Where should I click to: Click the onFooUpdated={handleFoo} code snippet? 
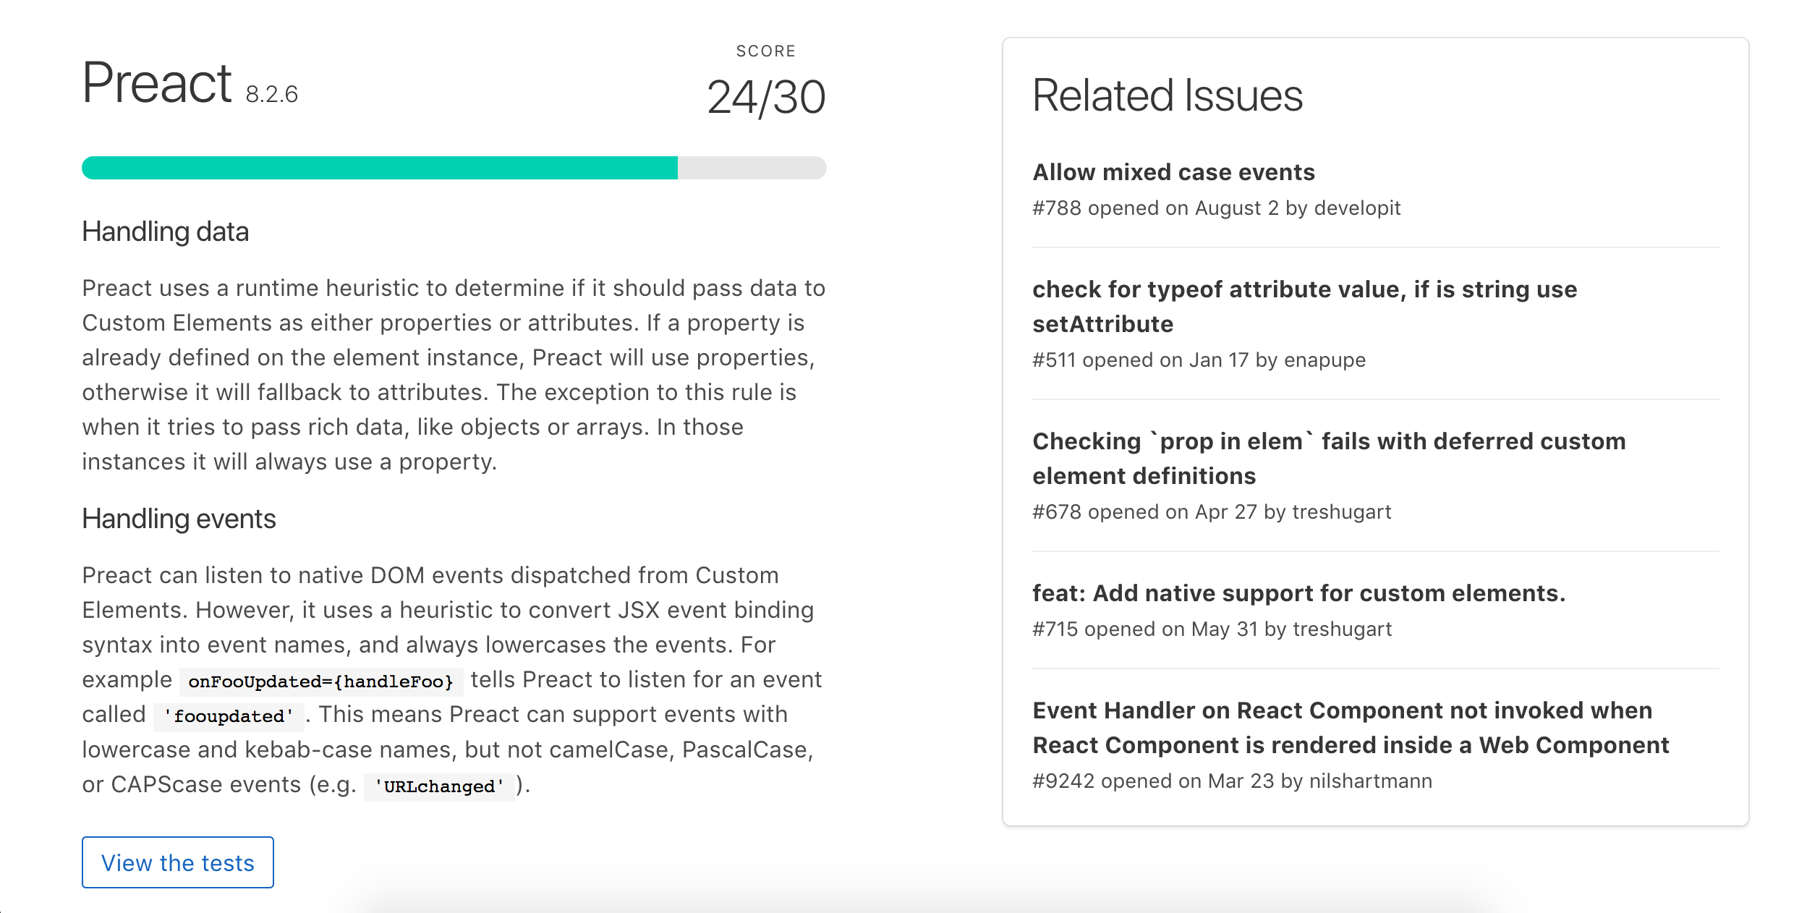(x=321, y=681)
